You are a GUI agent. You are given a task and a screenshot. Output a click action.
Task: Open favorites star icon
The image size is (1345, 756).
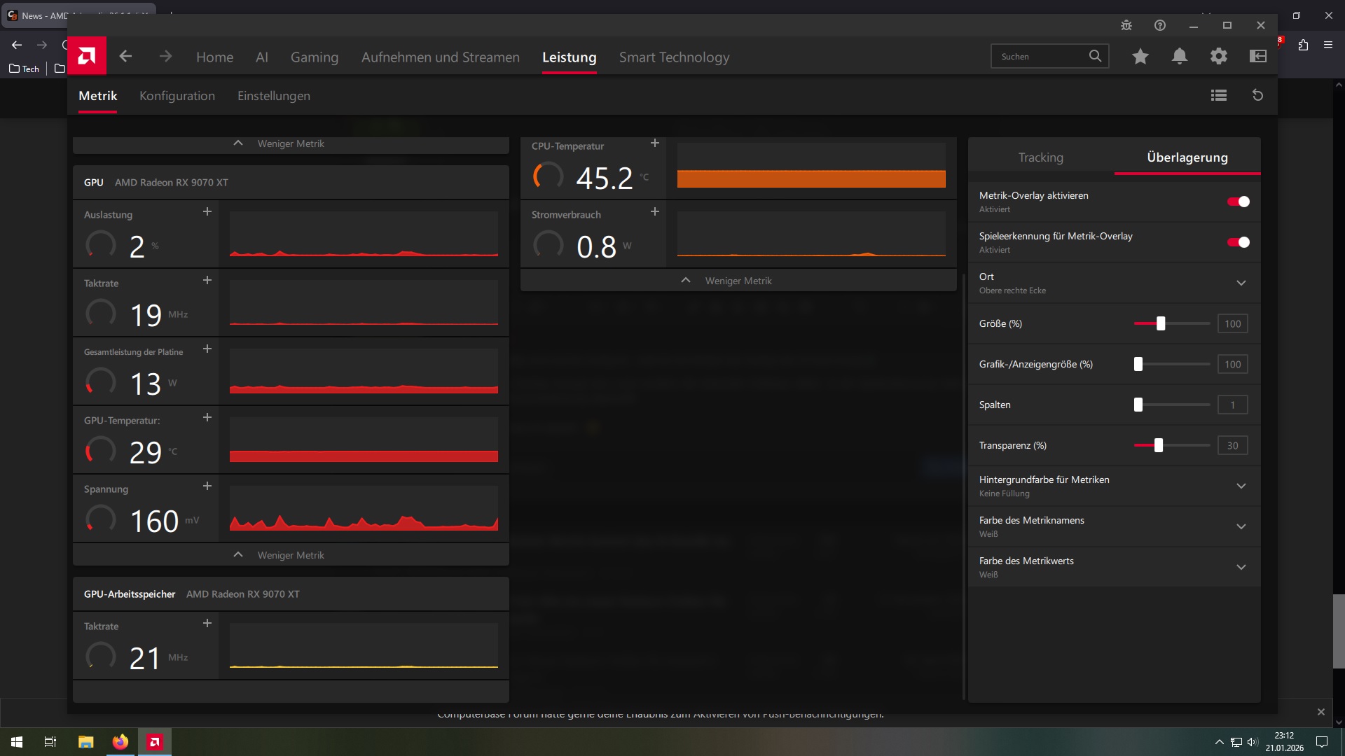(1140, 56)
